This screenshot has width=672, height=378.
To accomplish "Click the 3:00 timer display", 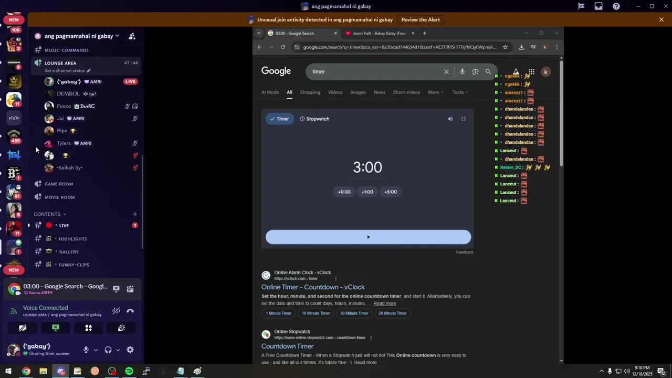I will 367,167.
